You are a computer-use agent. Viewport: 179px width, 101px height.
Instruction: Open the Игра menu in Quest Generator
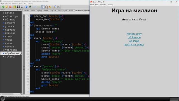click(x=2, y=4)
